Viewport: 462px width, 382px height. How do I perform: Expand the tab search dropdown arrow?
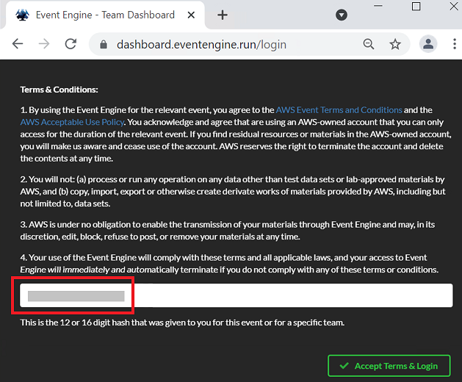[x=342, y=15]
